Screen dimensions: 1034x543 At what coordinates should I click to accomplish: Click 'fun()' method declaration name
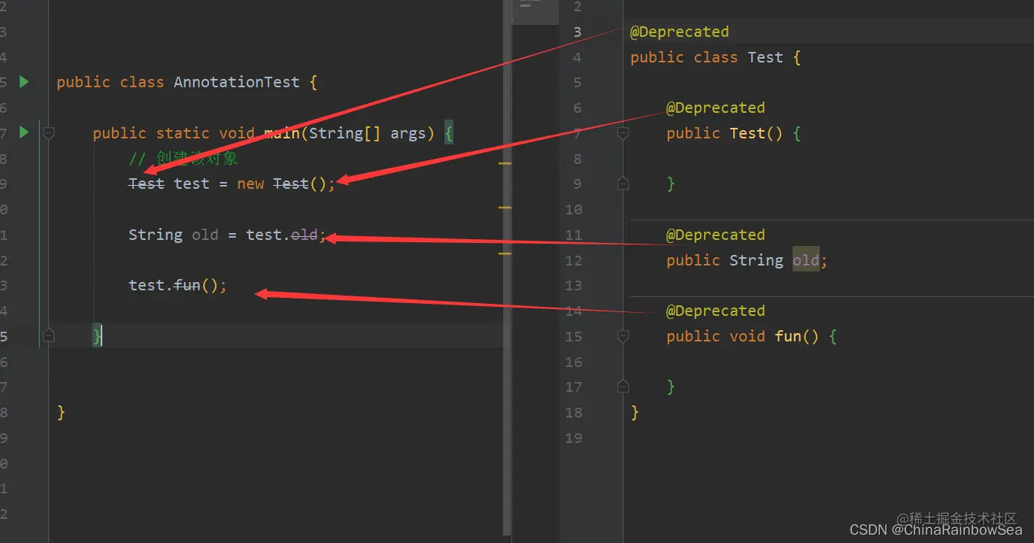click(x=797, y=336)
